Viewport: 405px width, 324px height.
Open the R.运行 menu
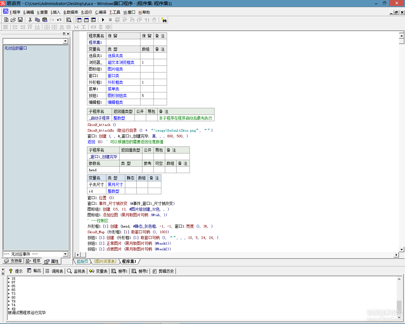pyautogui.click(x=86, y=12)
